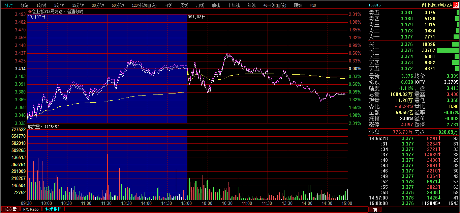The image size is (460, 213).
Task: Switch to the 60分钟 timeframe
Action: pos(118,5)
